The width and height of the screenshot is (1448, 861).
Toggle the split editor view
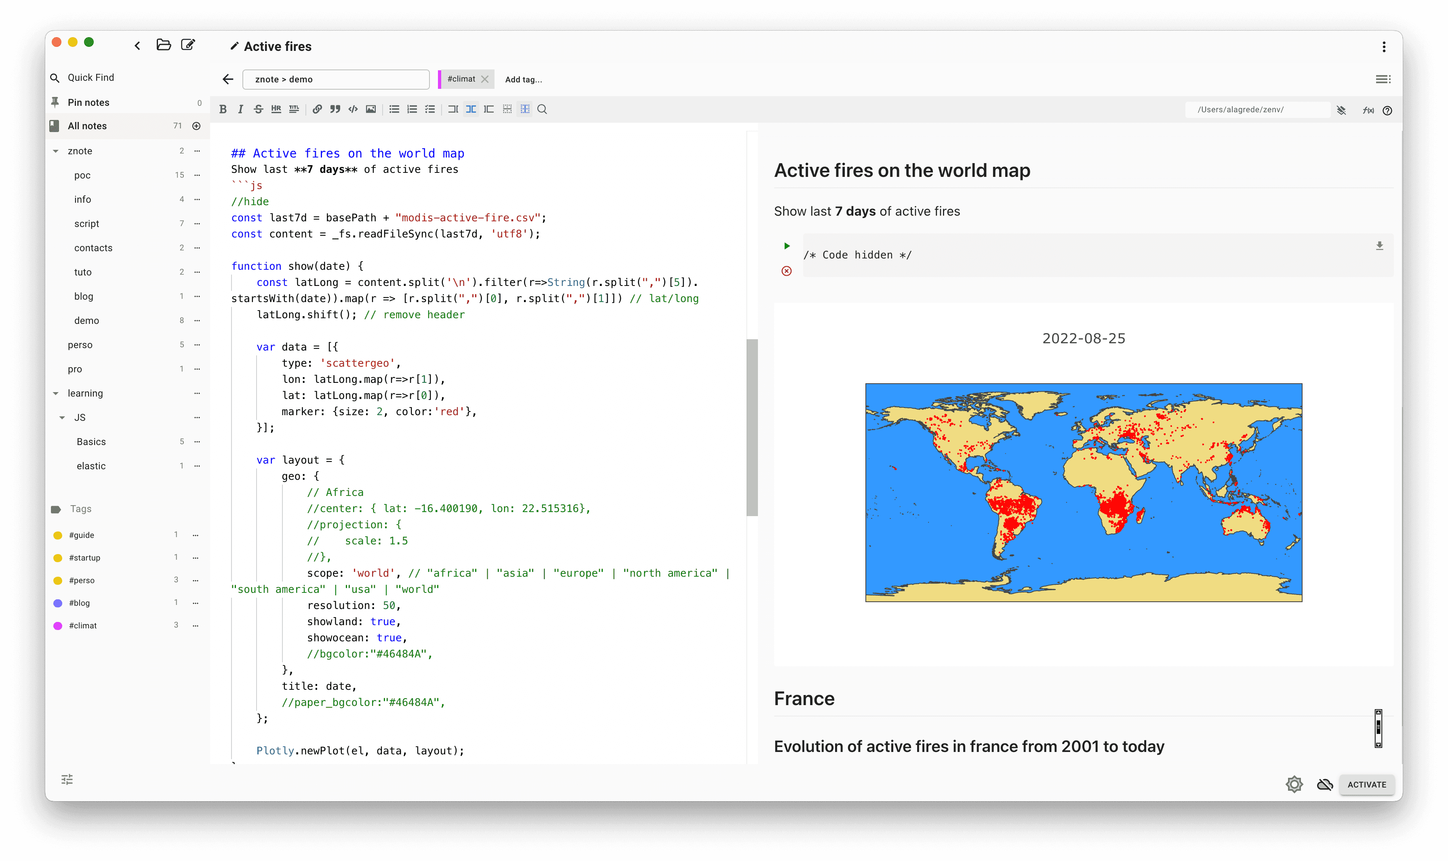tap(471, 109)
